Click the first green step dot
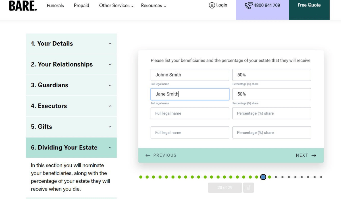The height and width of the screenshot is (199, 341). (x=141, y=177)
